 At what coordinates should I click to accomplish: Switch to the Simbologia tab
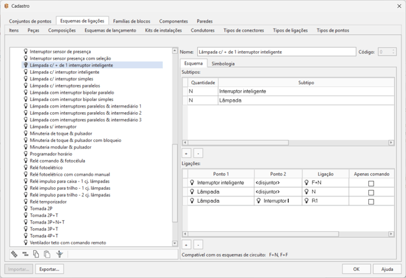pos(223,64)
